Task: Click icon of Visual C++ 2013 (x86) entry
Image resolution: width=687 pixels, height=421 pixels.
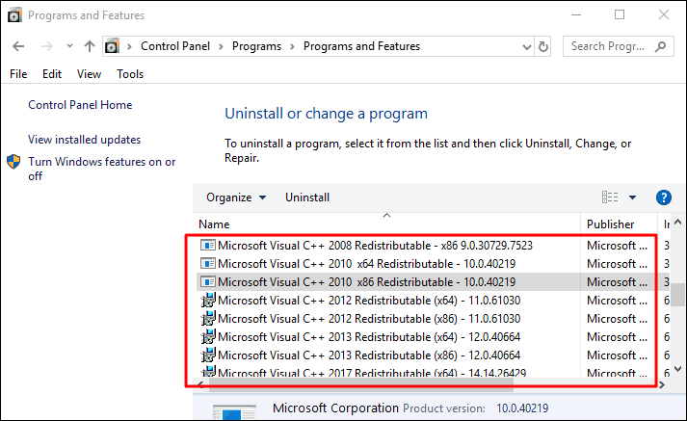Action: tap(208, 355)
